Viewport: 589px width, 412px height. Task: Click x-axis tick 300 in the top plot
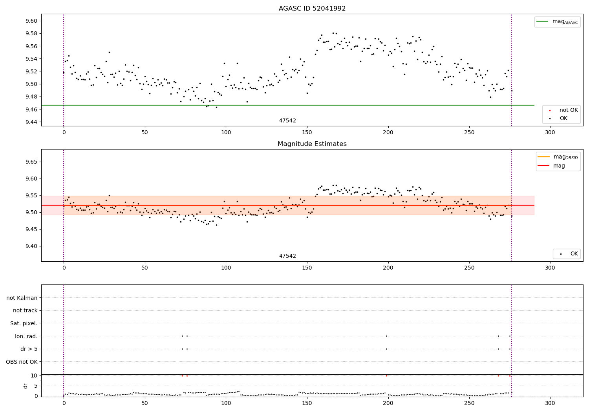pos(550,132)
